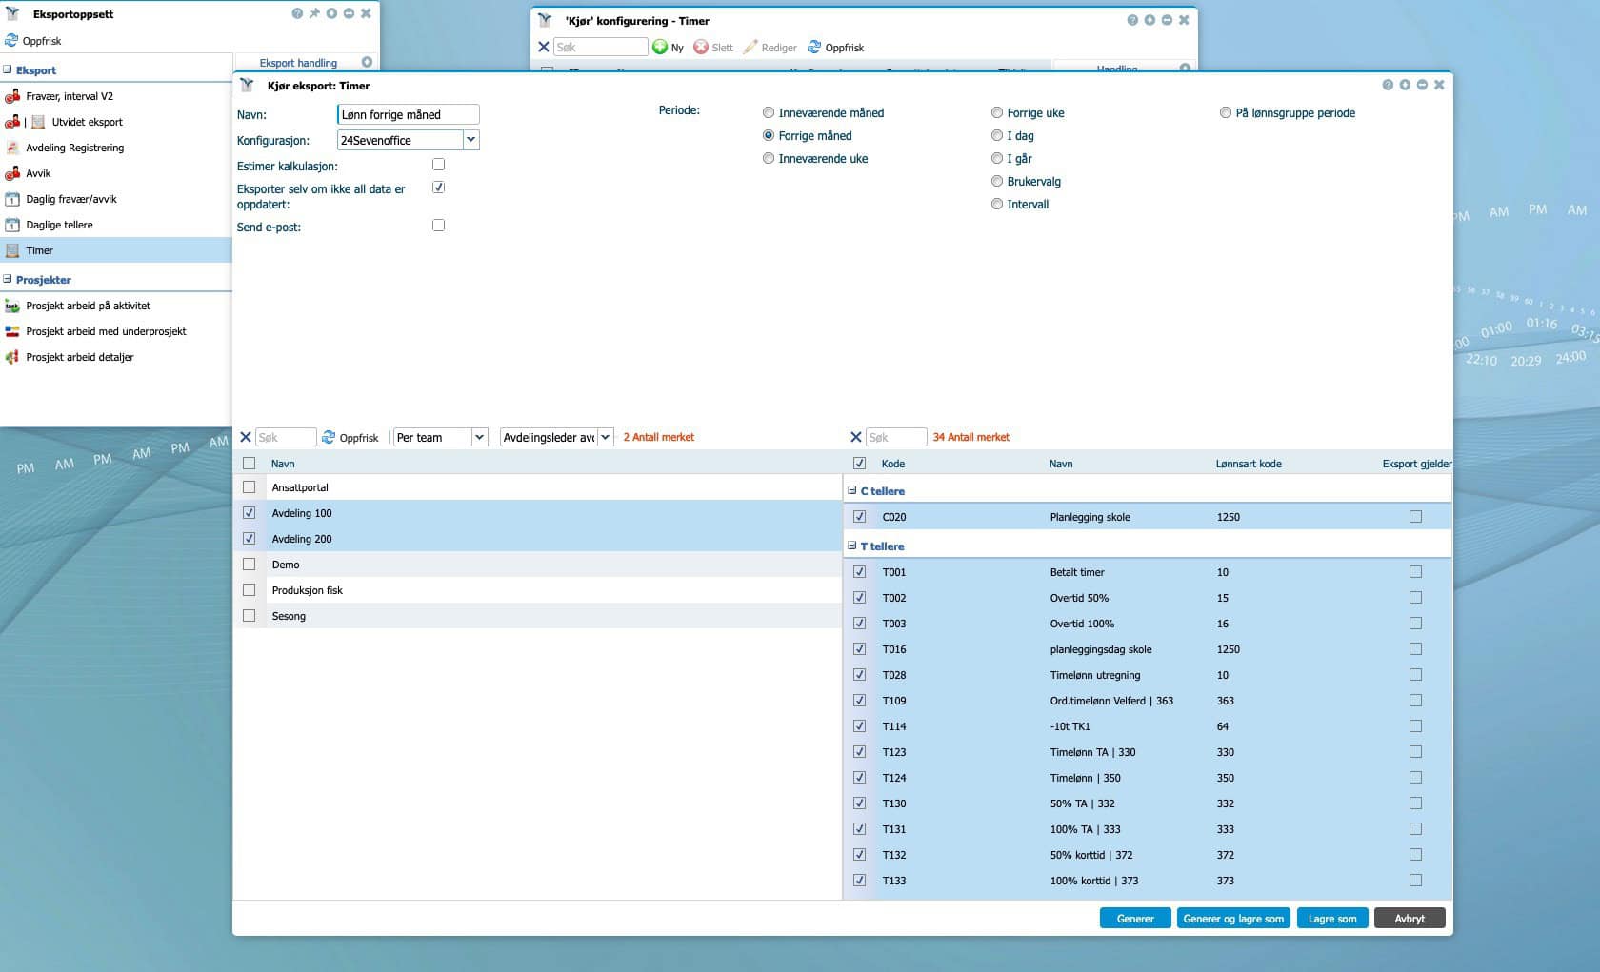Viewport: 1600px width, 972px height.
Task: Click help icon in Kjør eksport dialog
Action: coord(1388,85)
